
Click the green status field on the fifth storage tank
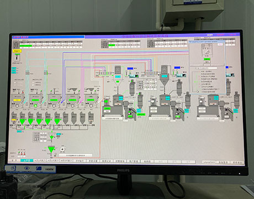coord(91,100)
